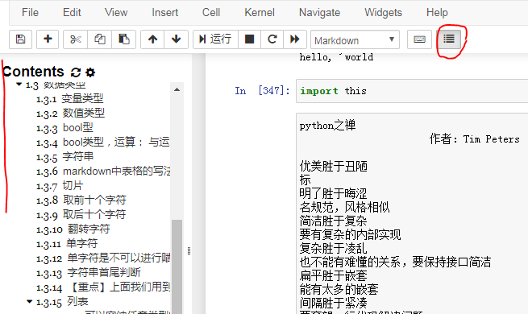Open the command palette keyboard icon
528x314 pixels.
click(x=419, y=39)
